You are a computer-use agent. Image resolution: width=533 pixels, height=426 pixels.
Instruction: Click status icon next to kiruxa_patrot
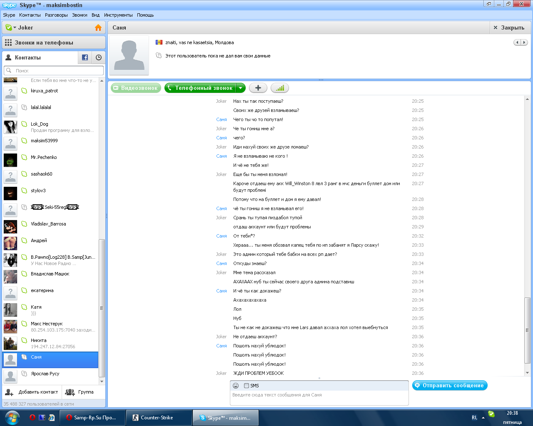pos(24,91)
